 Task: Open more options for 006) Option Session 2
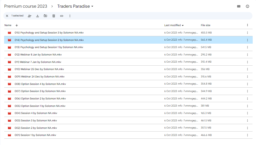pos(248,99)
